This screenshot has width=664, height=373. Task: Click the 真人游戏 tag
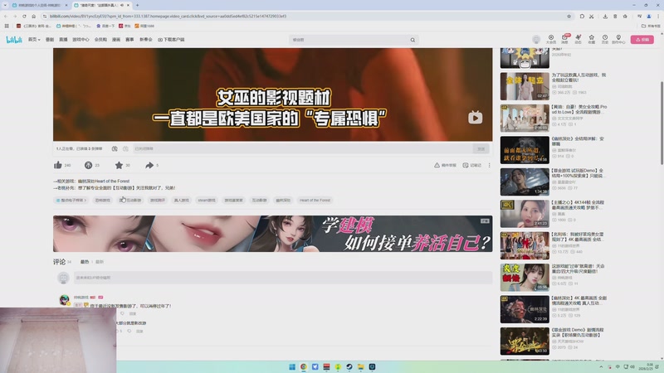point(181,200)
